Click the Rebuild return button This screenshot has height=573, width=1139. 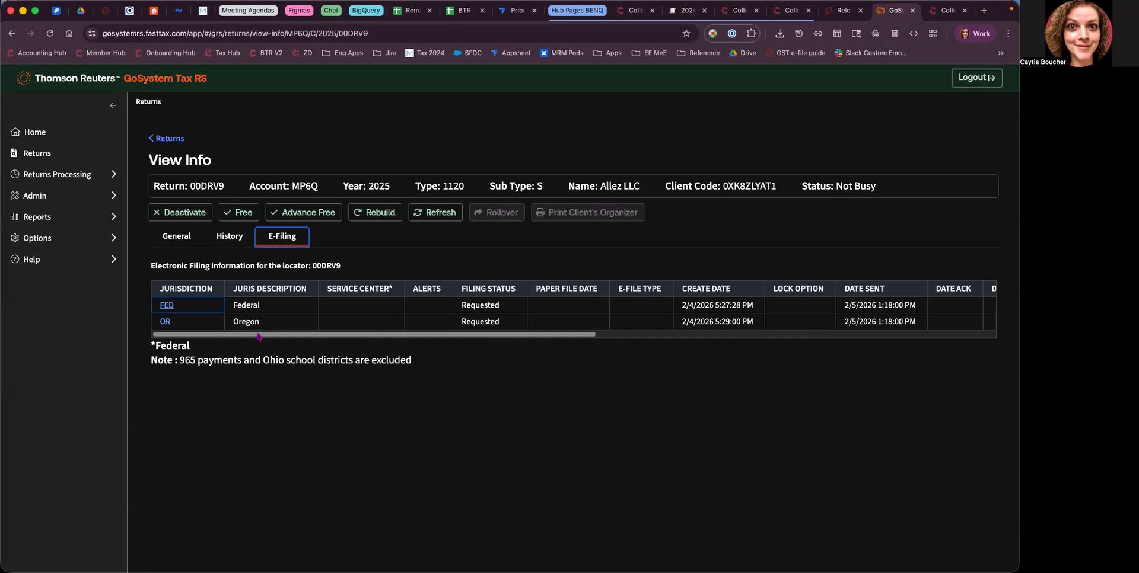(375, 212)
